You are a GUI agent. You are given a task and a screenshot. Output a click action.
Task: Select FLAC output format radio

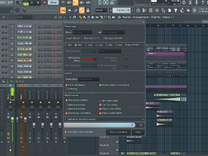tap(96, 45)
